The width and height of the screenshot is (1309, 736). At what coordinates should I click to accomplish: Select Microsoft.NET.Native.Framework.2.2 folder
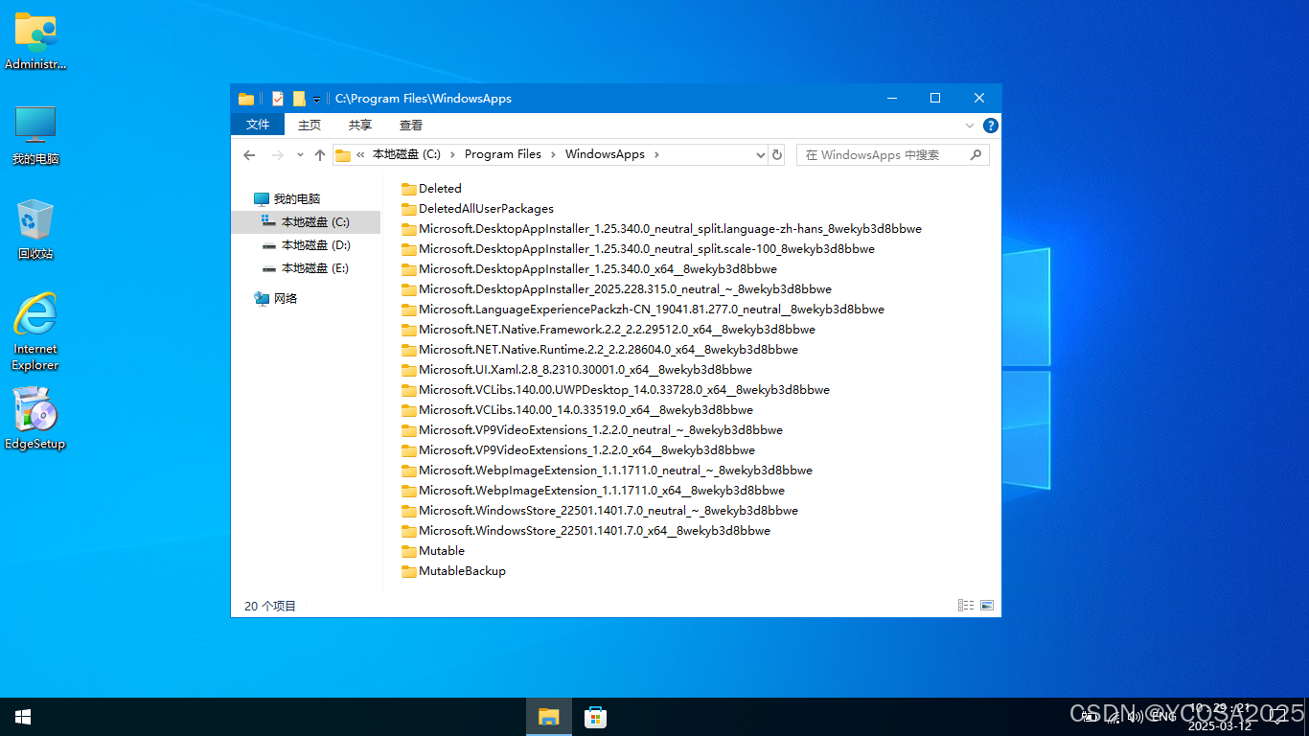pyautogui.click(x=609, y=330)
